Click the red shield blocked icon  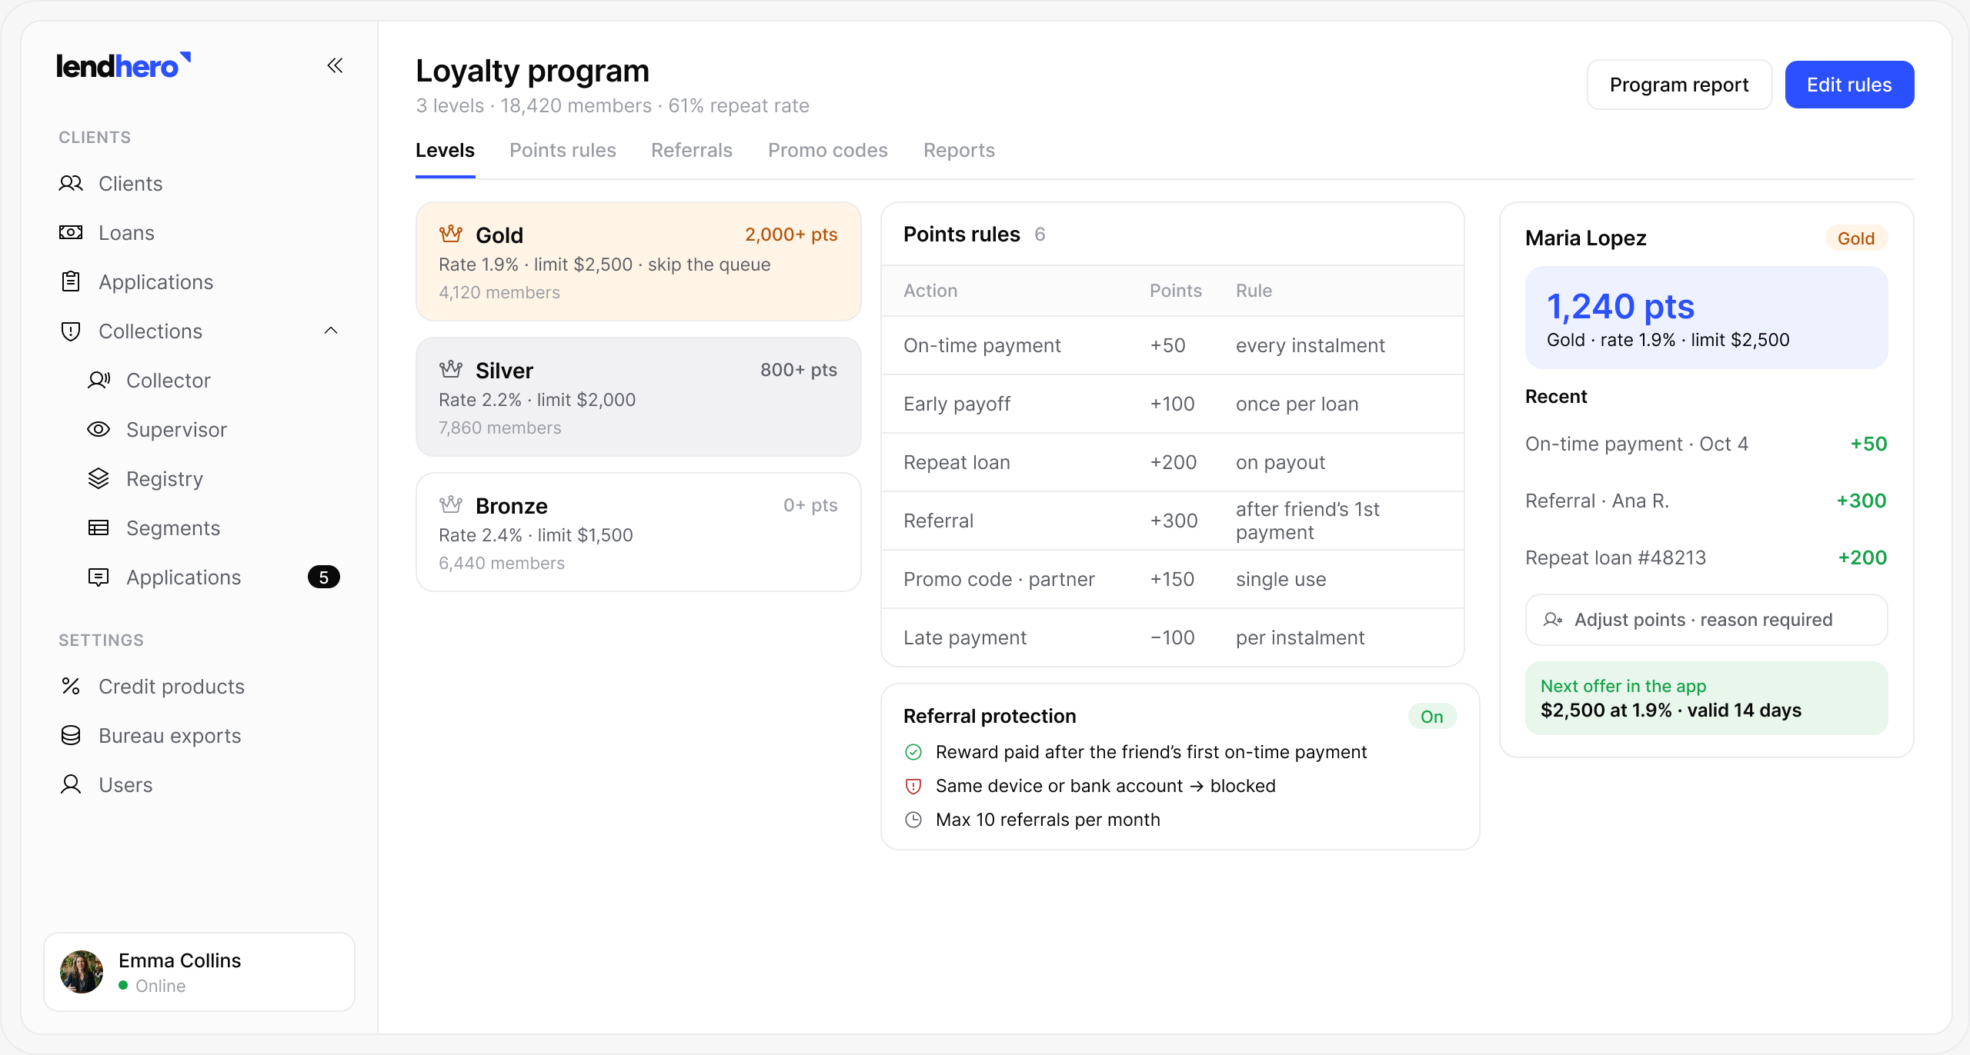[913, 786]
